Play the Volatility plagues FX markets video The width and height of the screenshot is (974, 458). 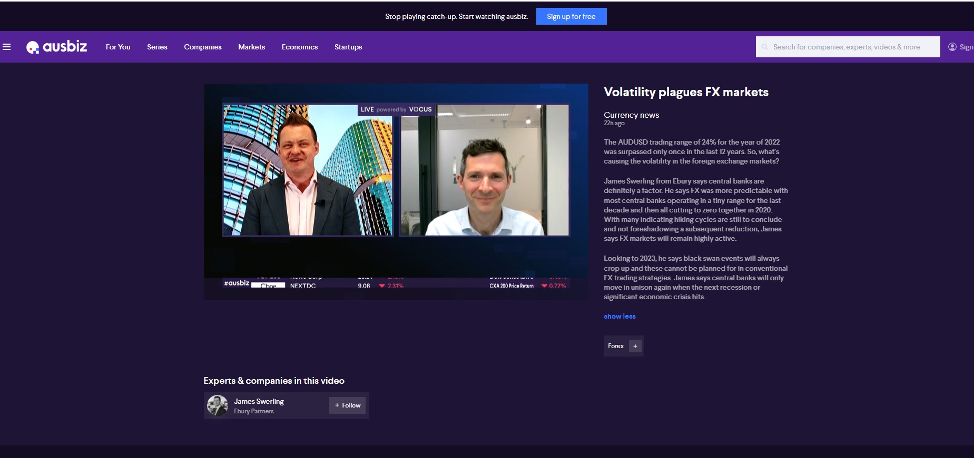tap(396, 191)
